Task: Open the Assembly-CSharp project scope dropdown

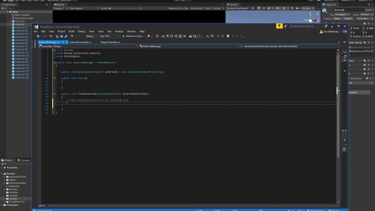Action: click(x=88, y=46)
